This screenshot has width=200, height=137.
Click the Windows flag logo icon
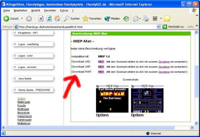click(194, 11)
